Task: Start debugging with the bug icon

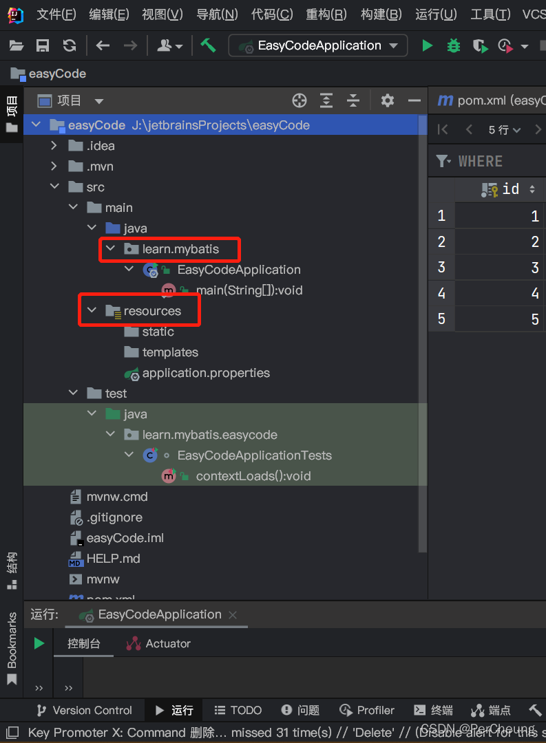Action: click(x=454, y=45)
